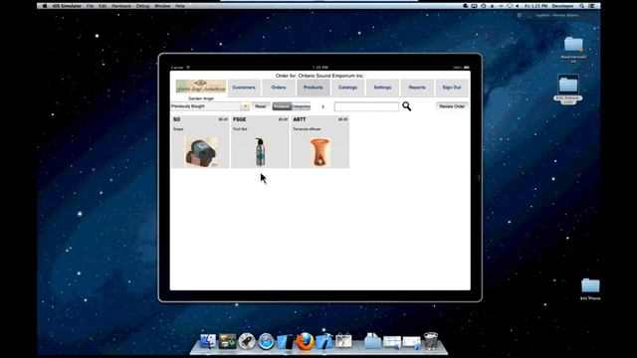Click the Garden Angel company logo
This screenshot has height=358, width=637.
[201, 87]
